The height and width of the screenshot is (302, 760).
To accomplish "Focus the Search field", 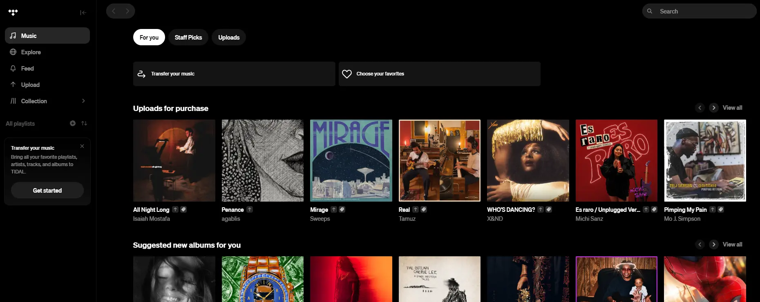I will pyautogui.click(x=700, y=11).
